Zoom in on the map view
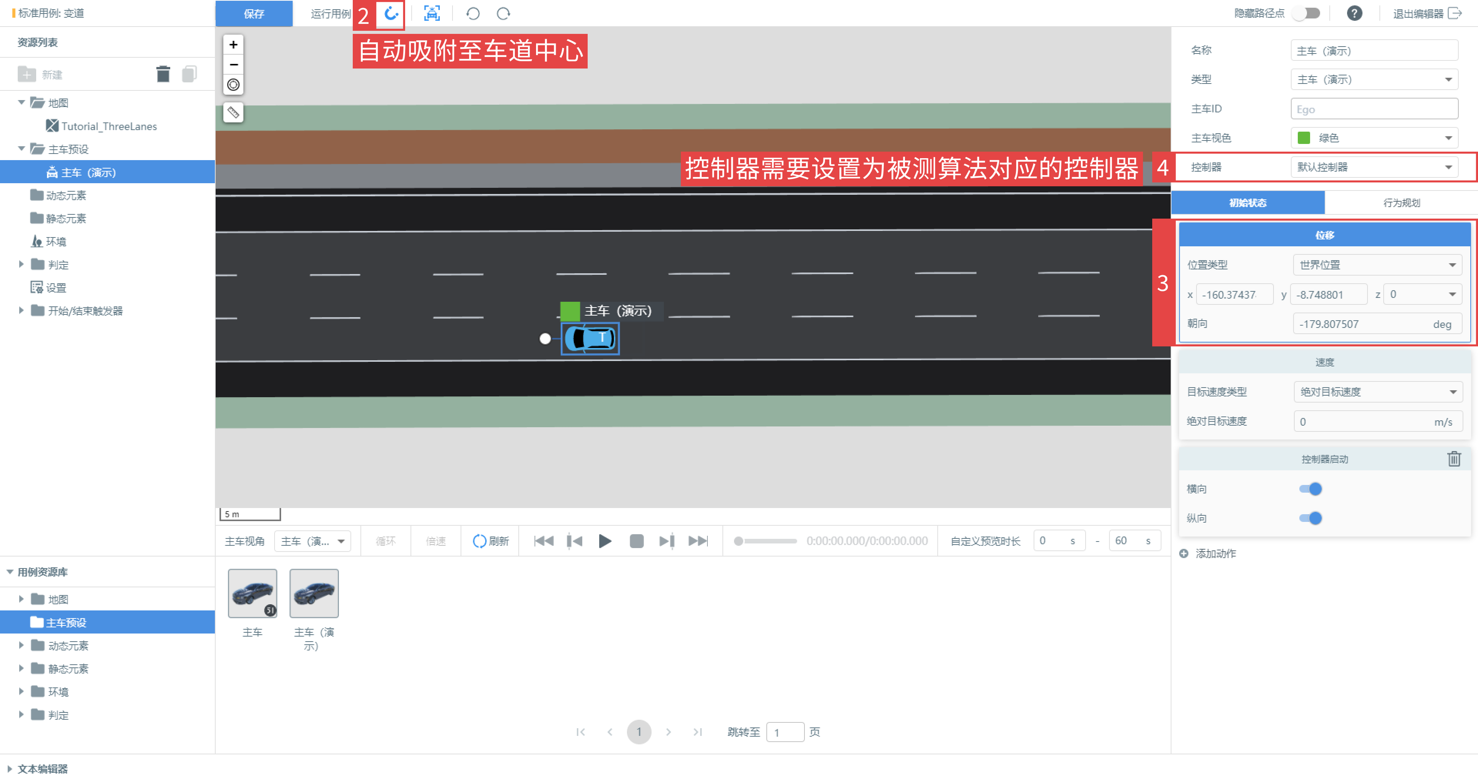The height and width of the screenshot is (779, 1478). [233, 45]
